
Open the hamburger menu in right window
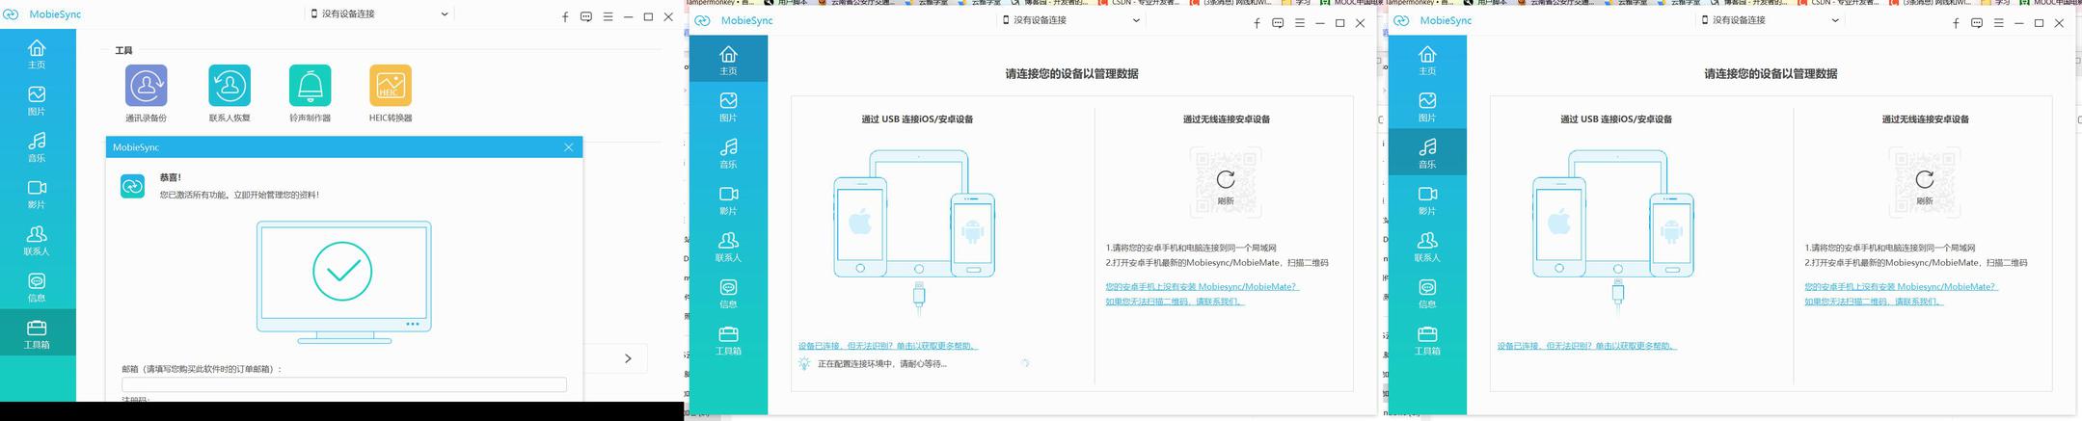(1998, 23)
